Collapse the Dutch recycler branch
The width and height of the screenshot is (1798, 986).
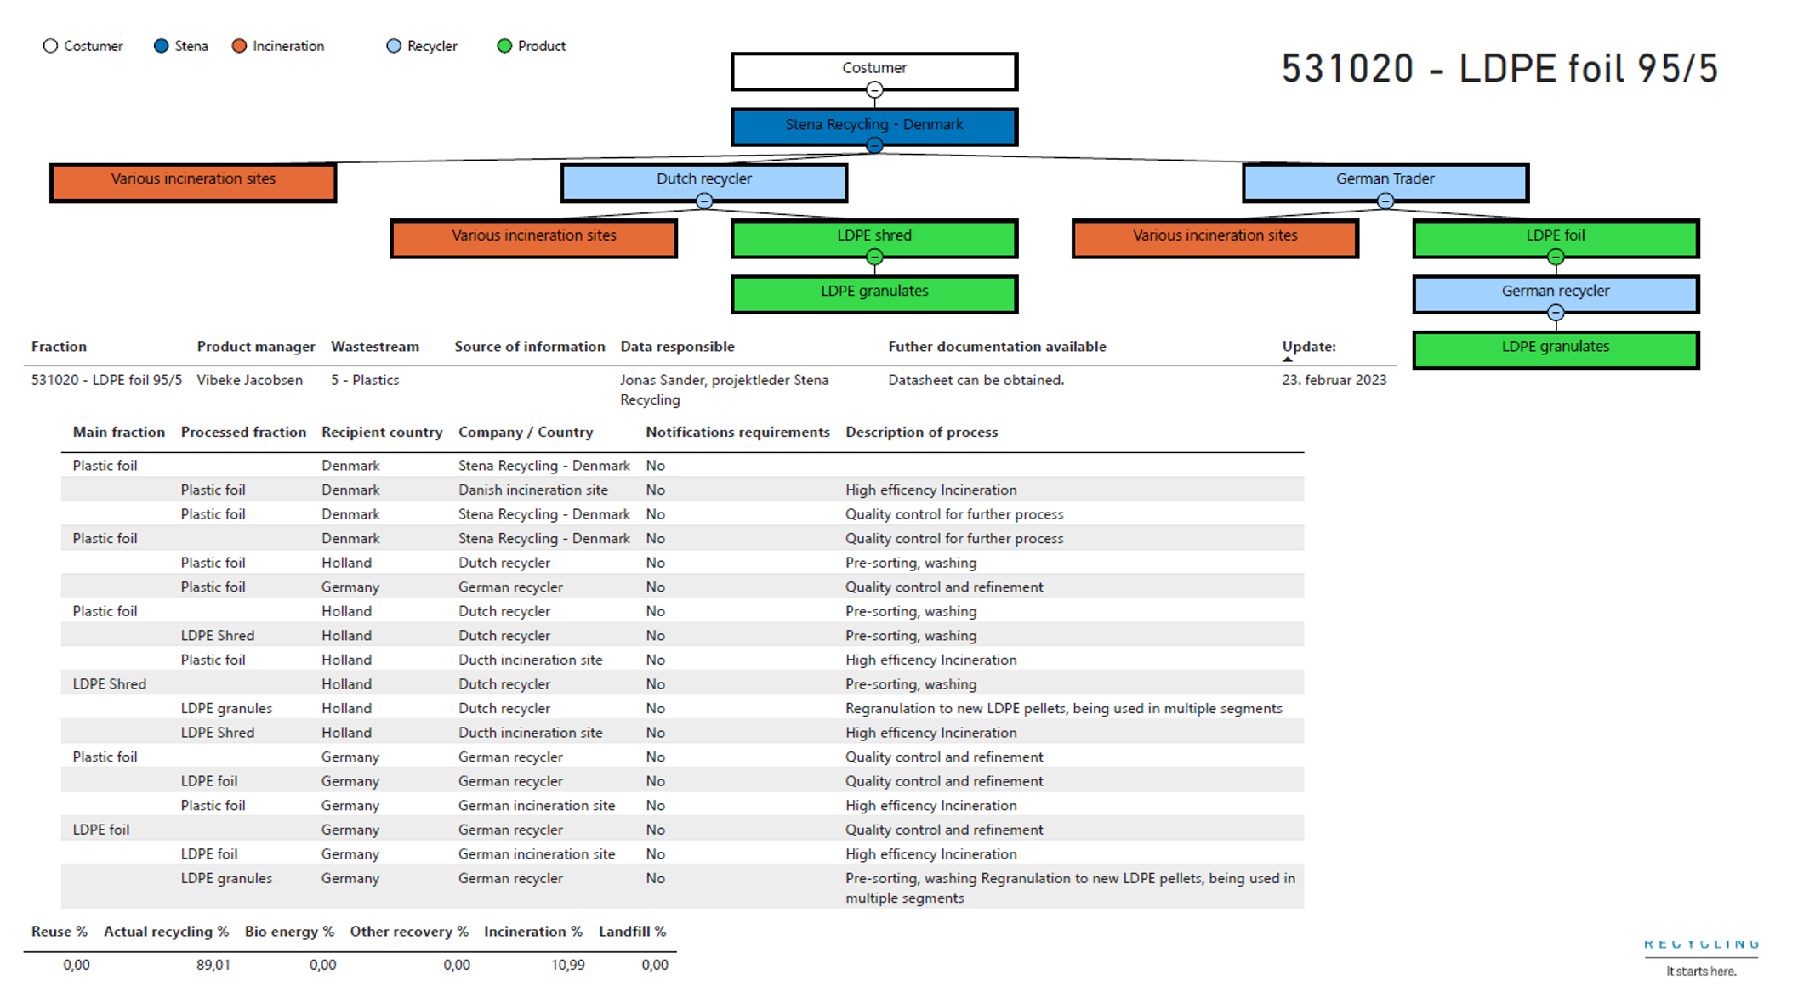point(703,200)
